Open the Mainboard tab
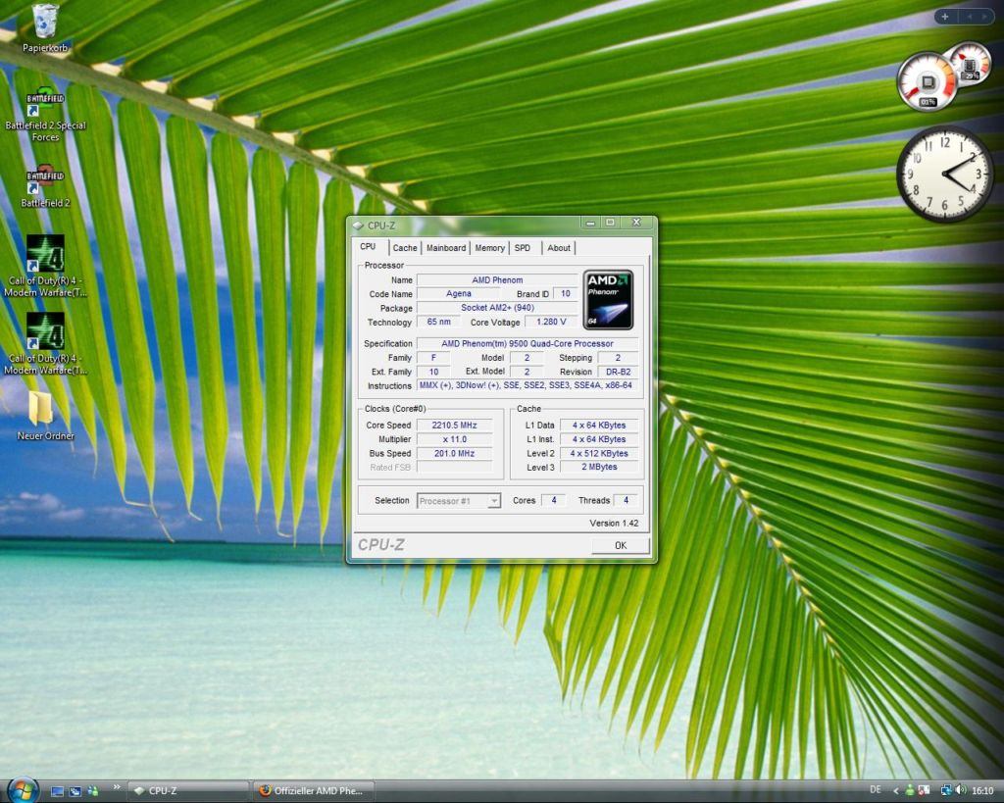Image resolution: width=1004 pixels, height=803 pixels. pos(446,248)
